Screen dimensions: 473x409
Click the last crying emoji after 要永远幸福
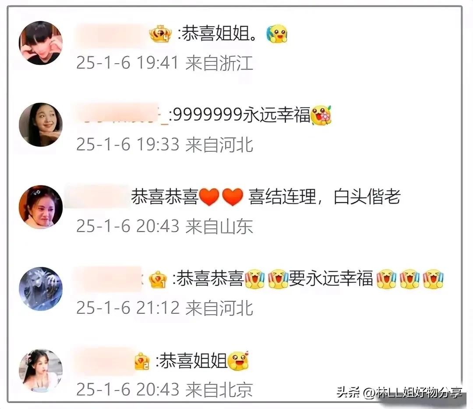pos(433,279)
